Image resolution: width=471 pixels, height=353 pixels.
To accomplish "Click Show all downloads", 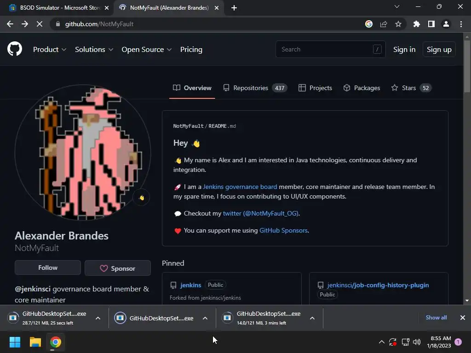I will pos(436,317).
